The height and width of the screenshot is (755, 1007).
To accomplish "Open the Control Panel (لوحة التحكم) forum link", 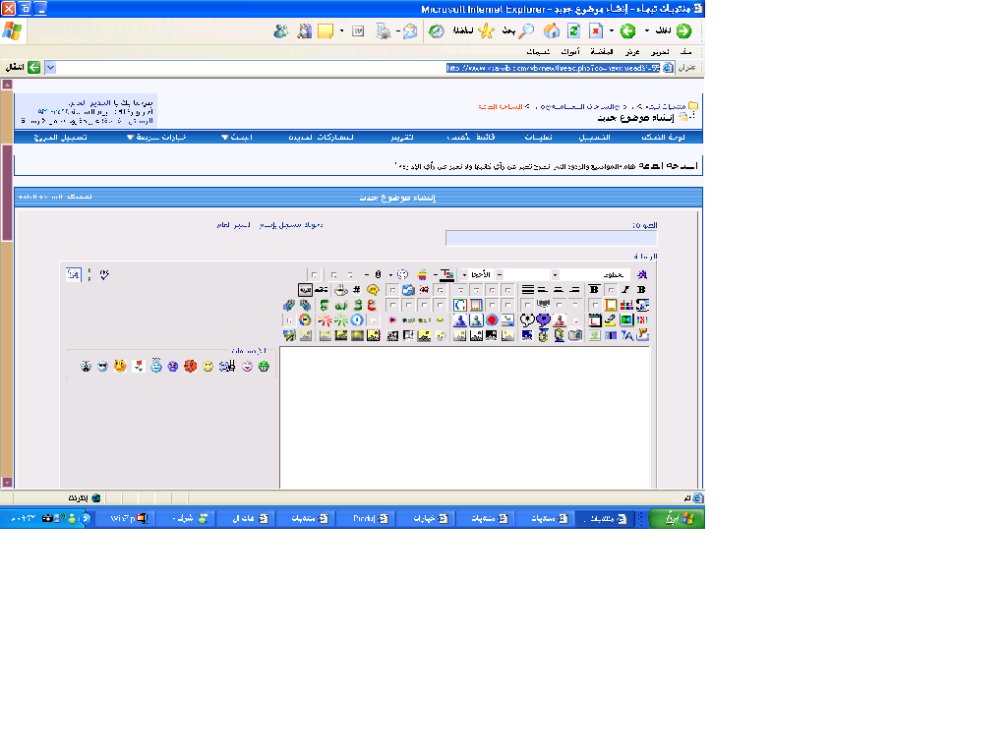I will point(663,138).
